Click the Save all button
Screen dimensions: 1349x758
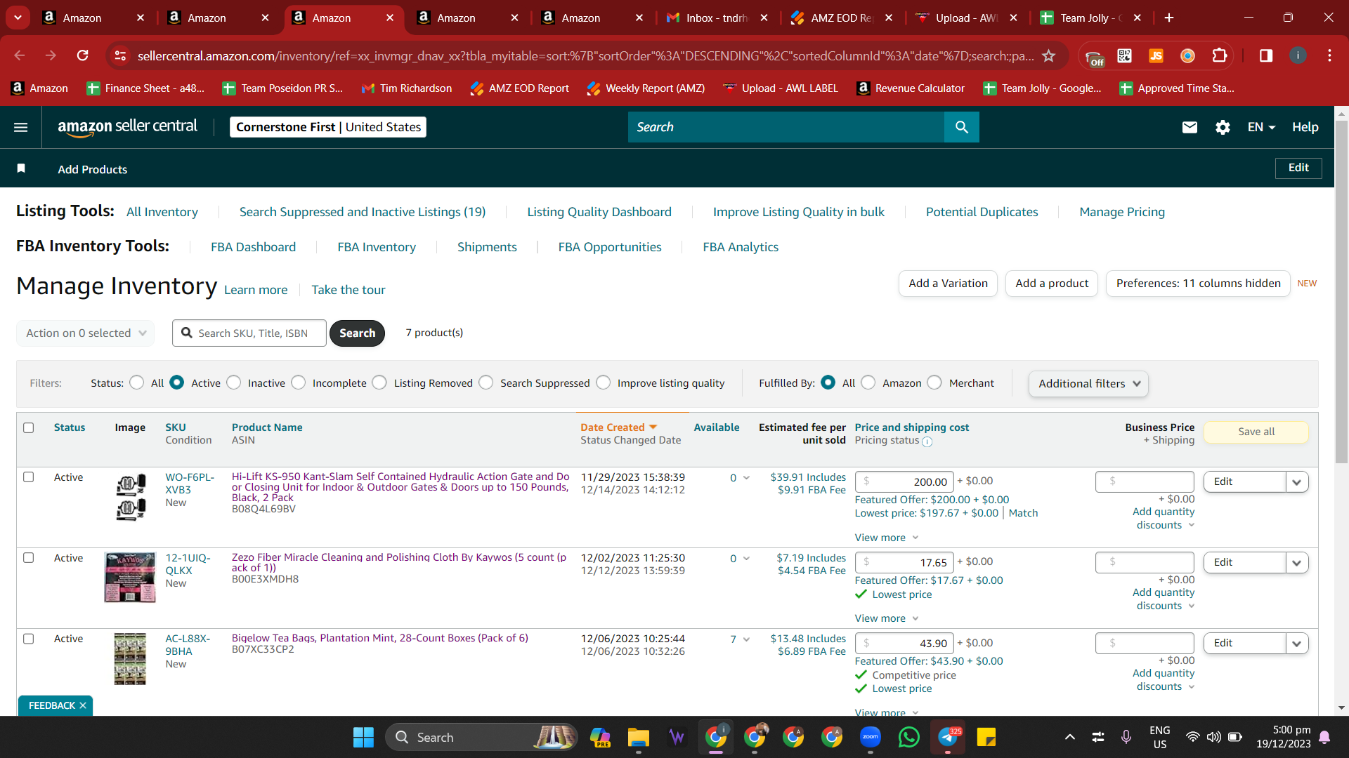pos(1256,432)
